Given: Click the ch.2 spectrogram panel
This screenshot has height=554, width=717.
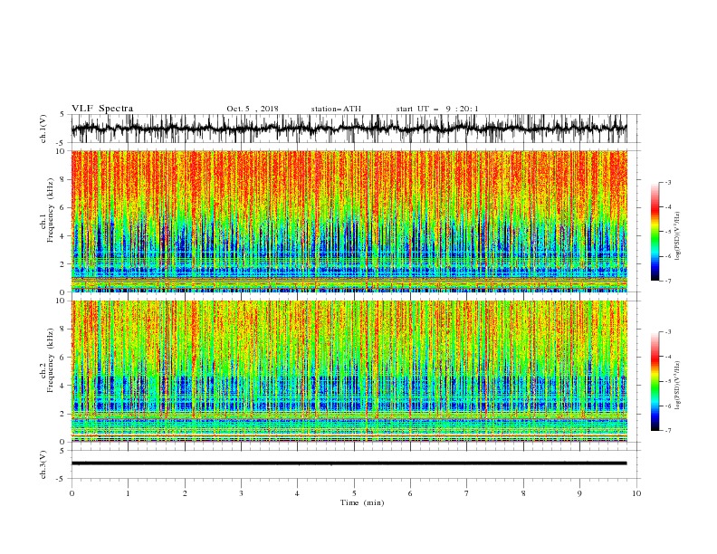Looking at the screenshot, I should tap(349, 371).
